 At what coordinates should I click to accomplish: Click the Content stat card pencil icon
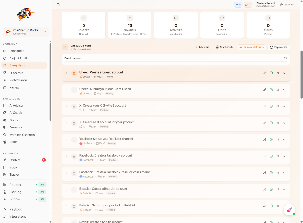84,18
